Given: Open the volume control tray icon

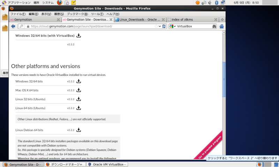Looking at the screenshot, I should (x=210, y=2).
